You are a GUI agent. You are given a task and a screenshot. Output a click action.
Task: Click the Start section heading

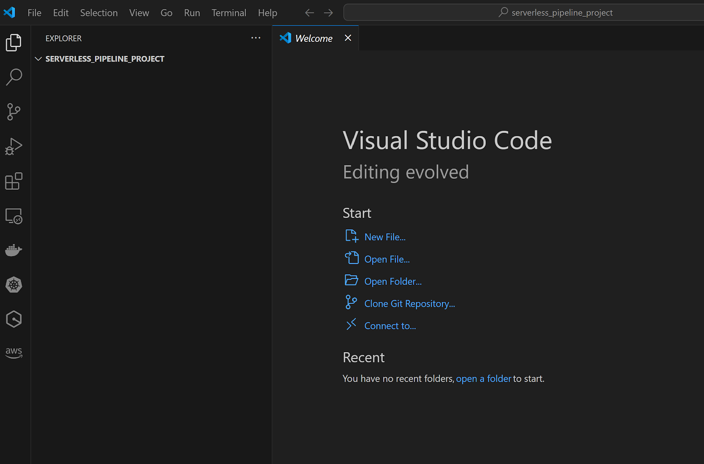coord(357,213)
